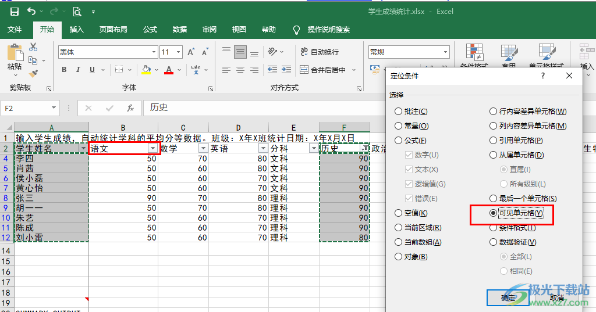
Task: Increase font size with the larger A icon
Action: pyautogui.click(x=191, y=52)
